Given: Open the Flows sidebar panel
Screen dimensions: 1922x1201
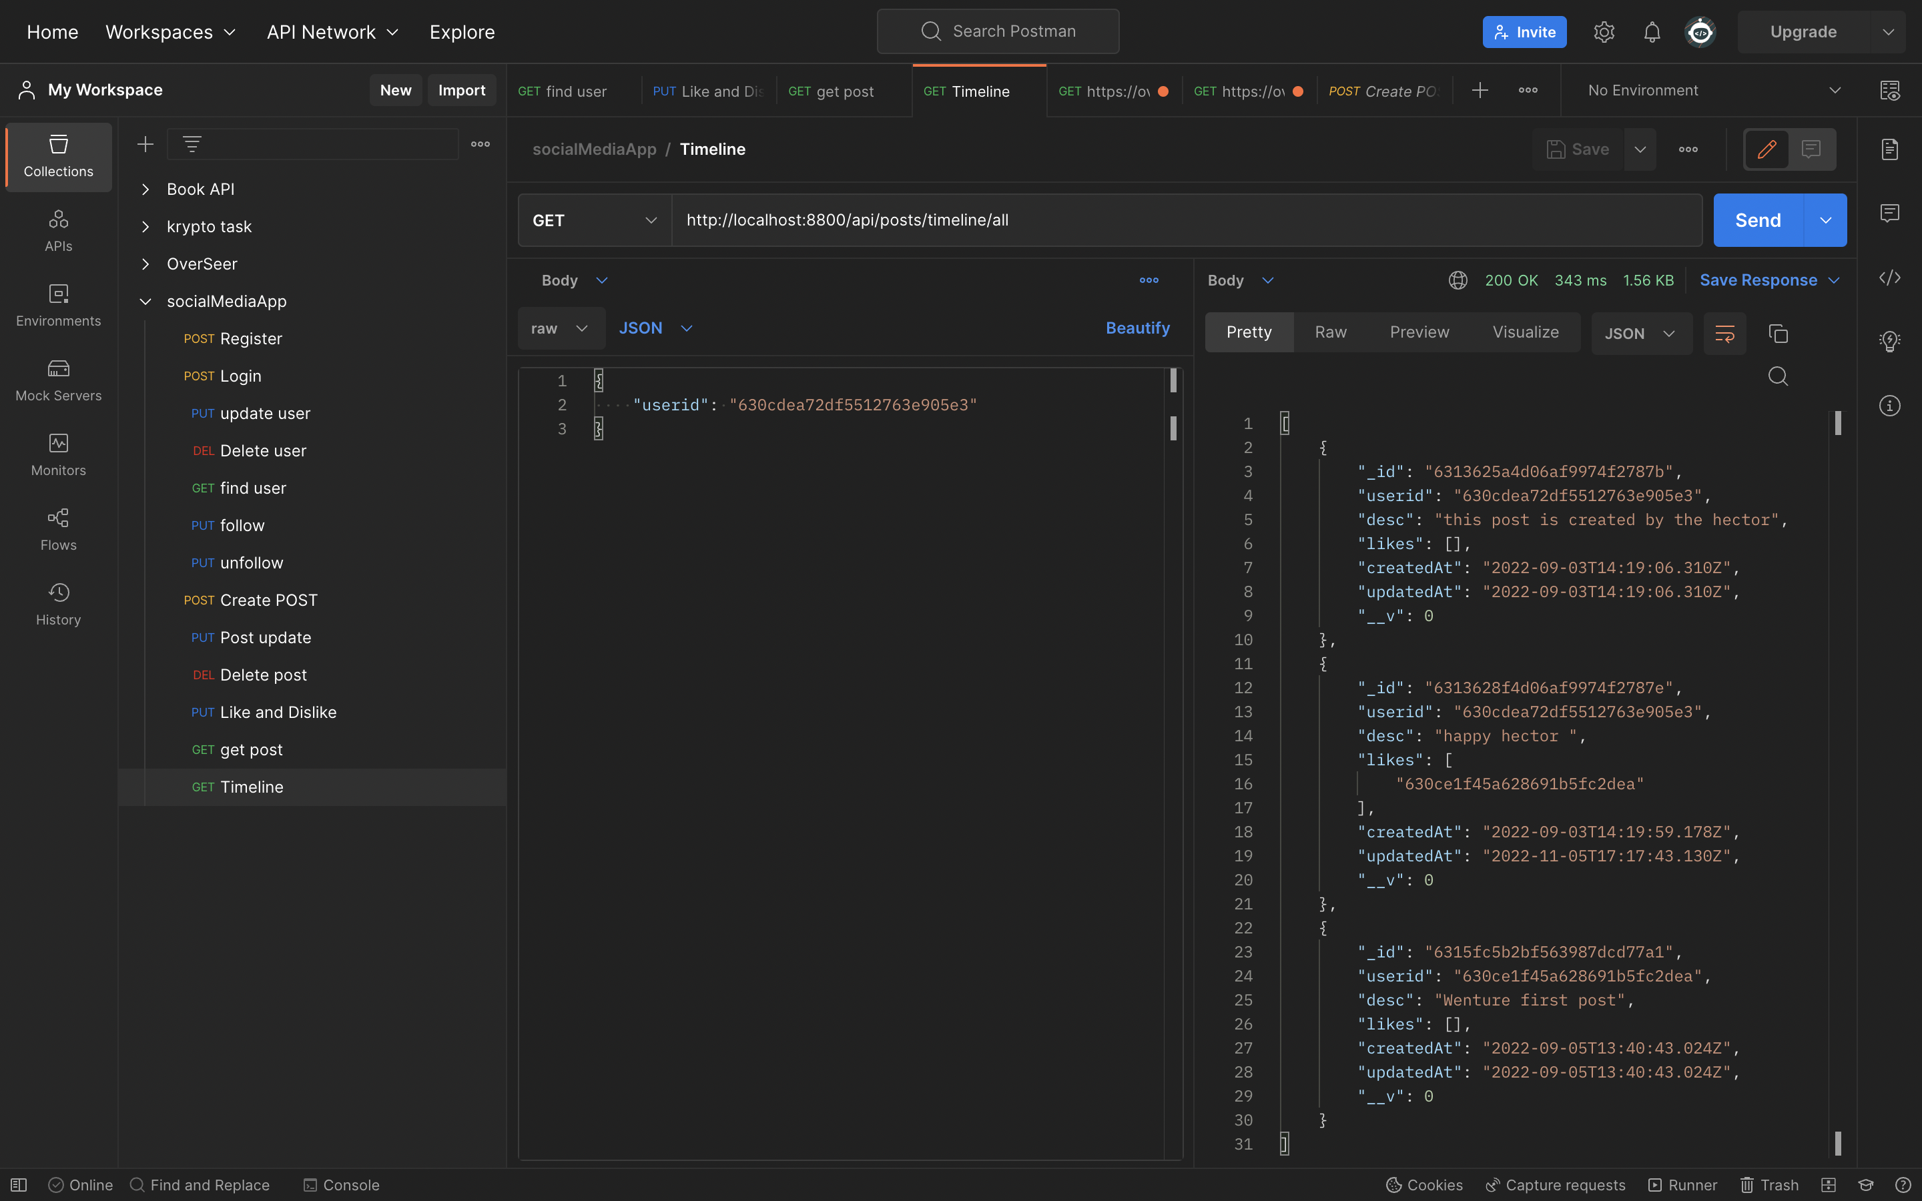Looking at the screenshot, I should 58,530.
